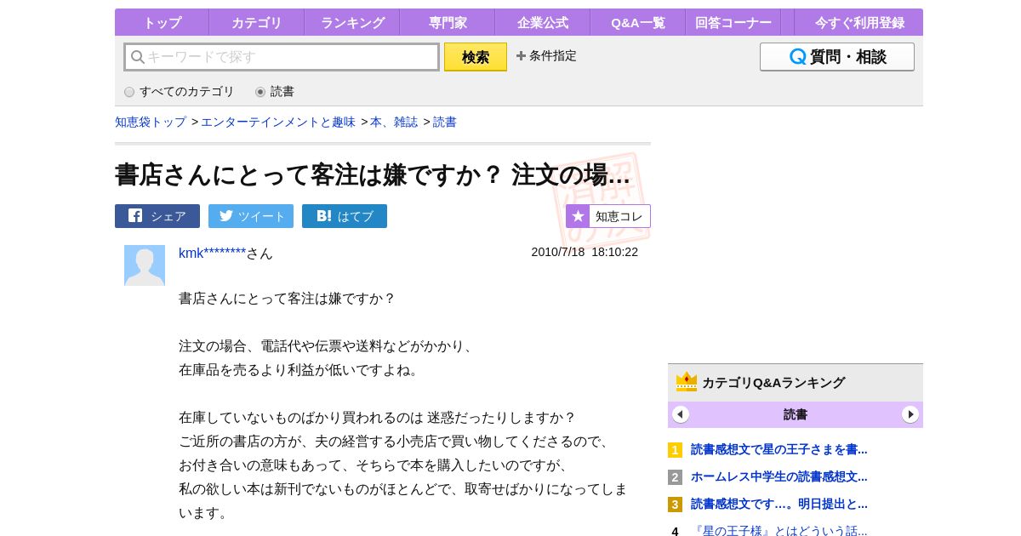Open rank 2 ホームレス中学生 link
This screenshot has height=536, width=1021.
[x=779, y=476]
